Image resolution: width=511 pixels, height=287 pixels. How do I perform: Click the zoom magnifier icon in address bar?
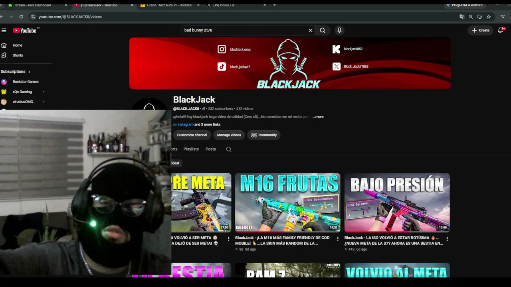(x=471, y=17)
